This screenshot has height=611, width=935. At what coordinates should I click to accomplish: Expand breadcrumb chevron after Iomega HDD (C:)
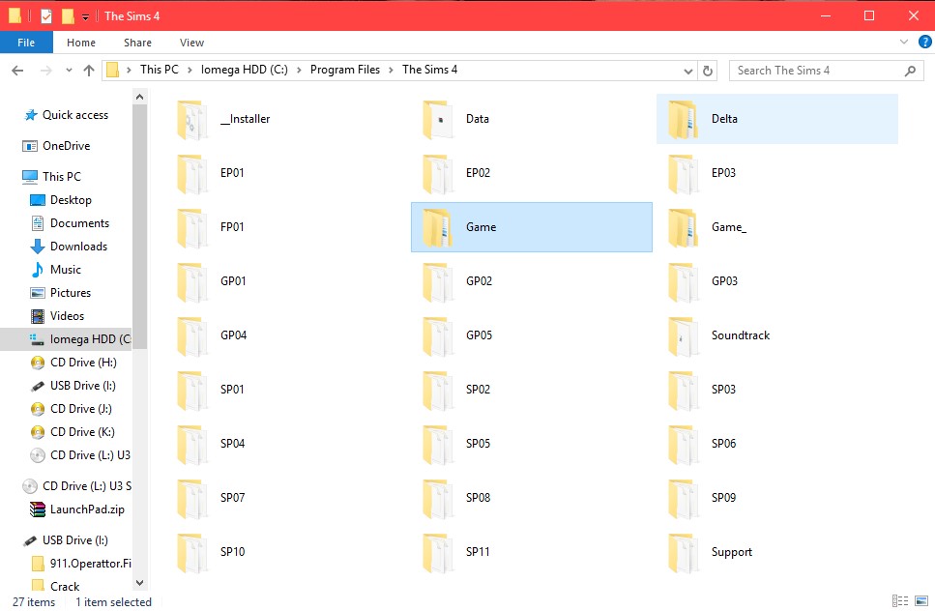tap(299, 70)
